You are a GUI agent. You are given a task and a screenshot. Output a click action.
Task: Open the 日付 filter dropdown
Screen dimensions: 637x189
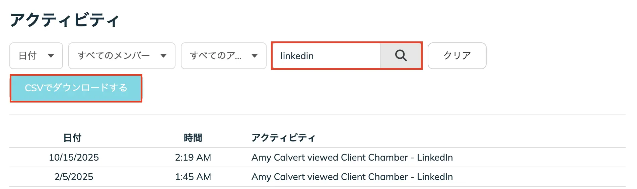click(36, 56)
